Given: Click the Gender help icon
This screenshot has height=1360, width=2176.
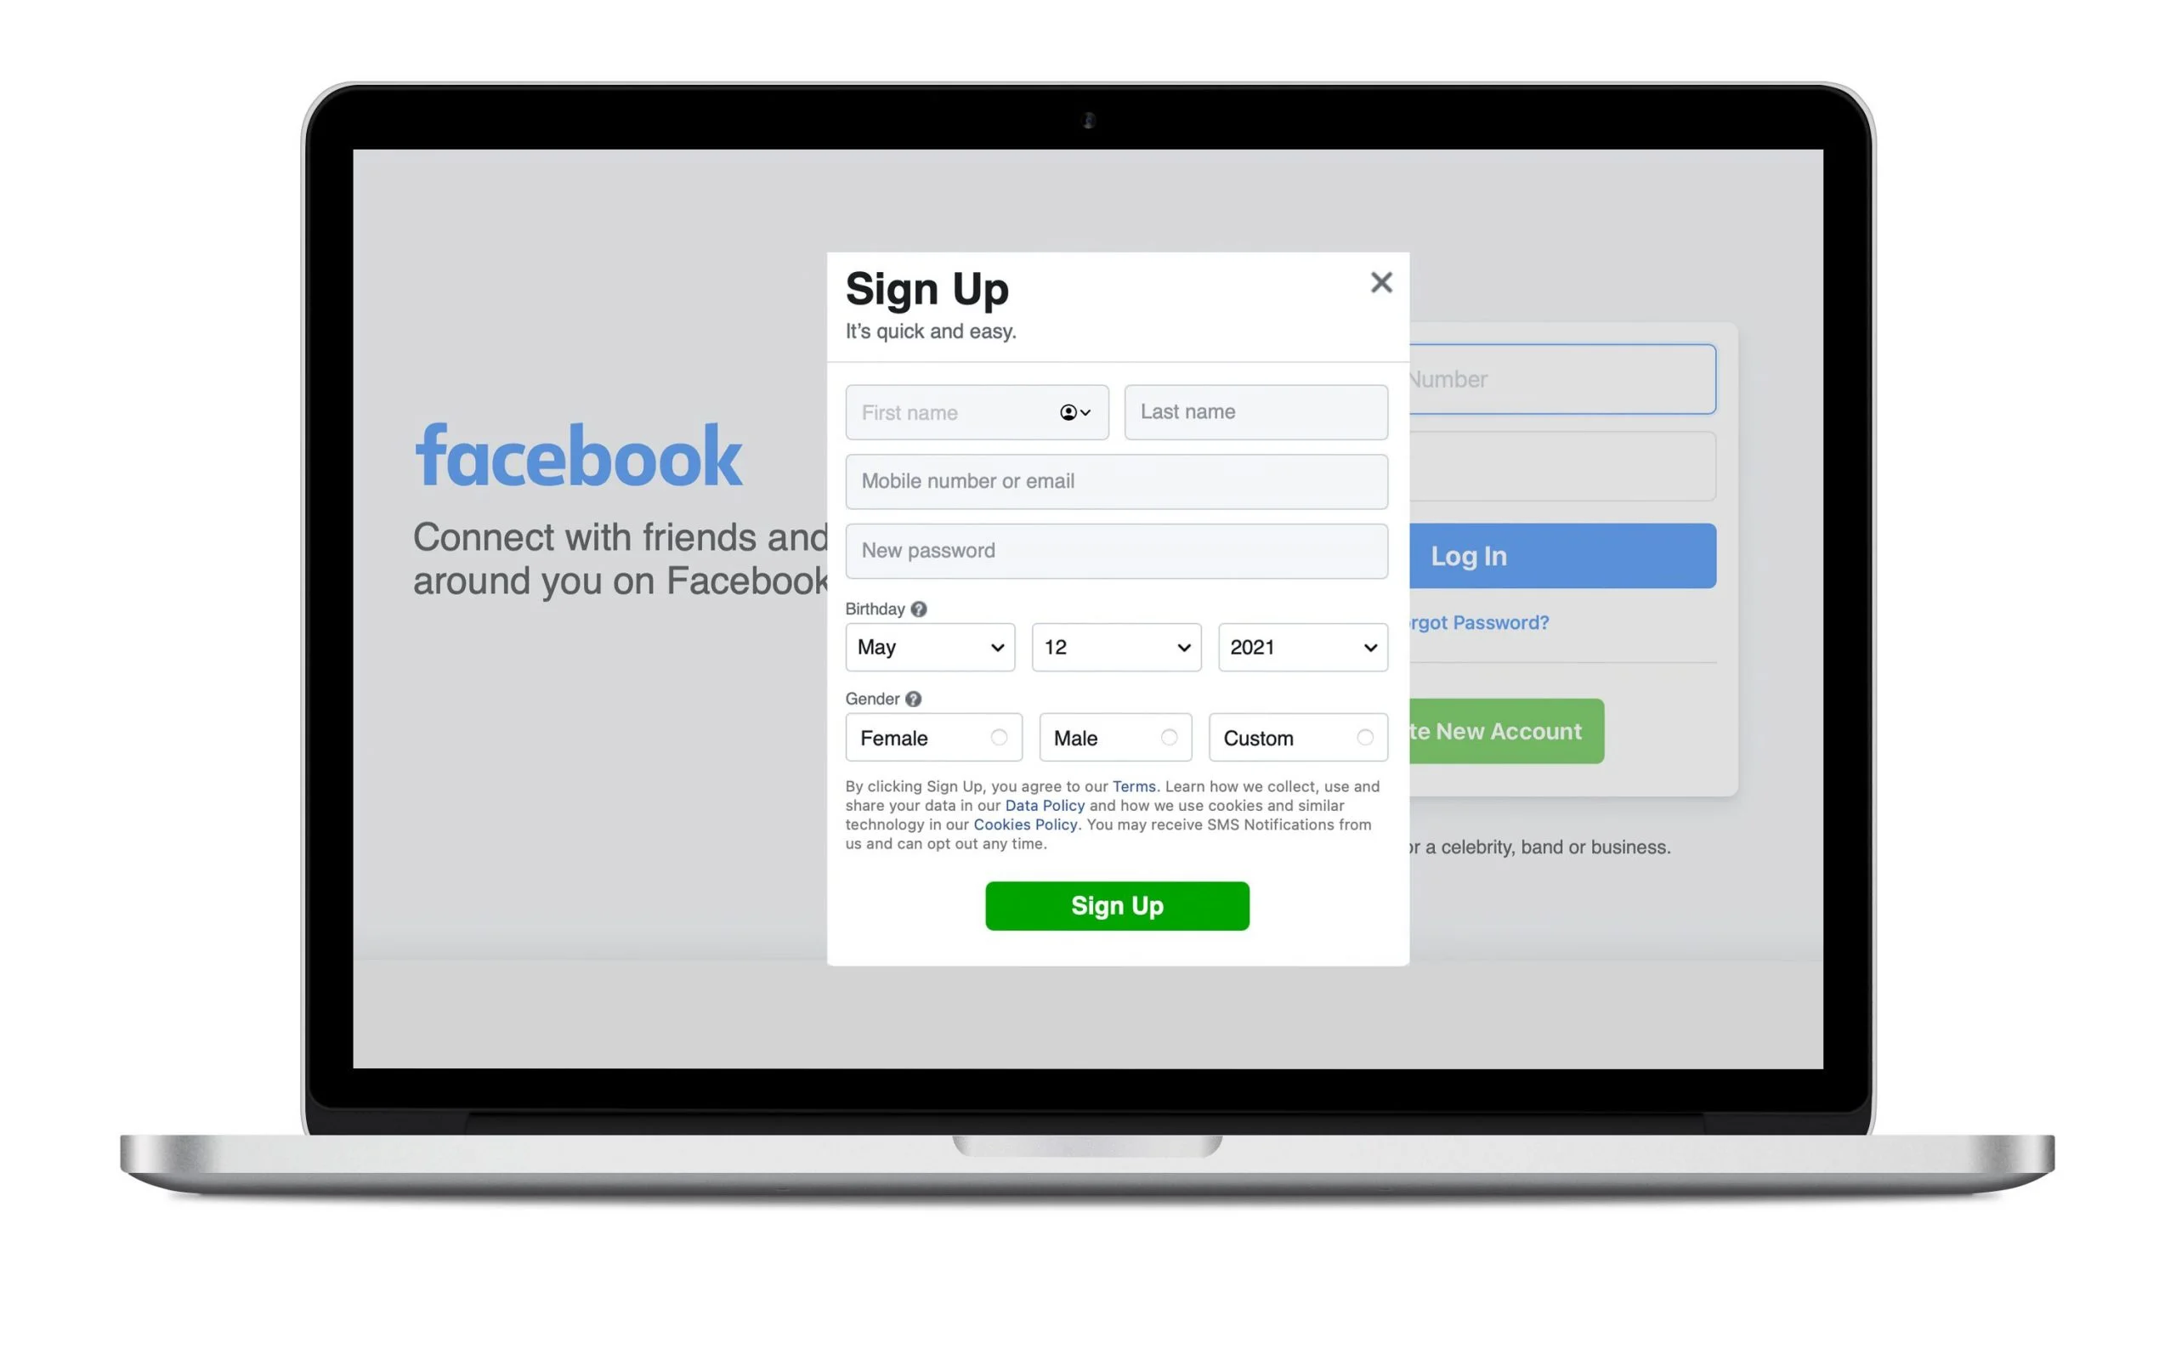Looking at the screenshot, I should pos(912,699).
